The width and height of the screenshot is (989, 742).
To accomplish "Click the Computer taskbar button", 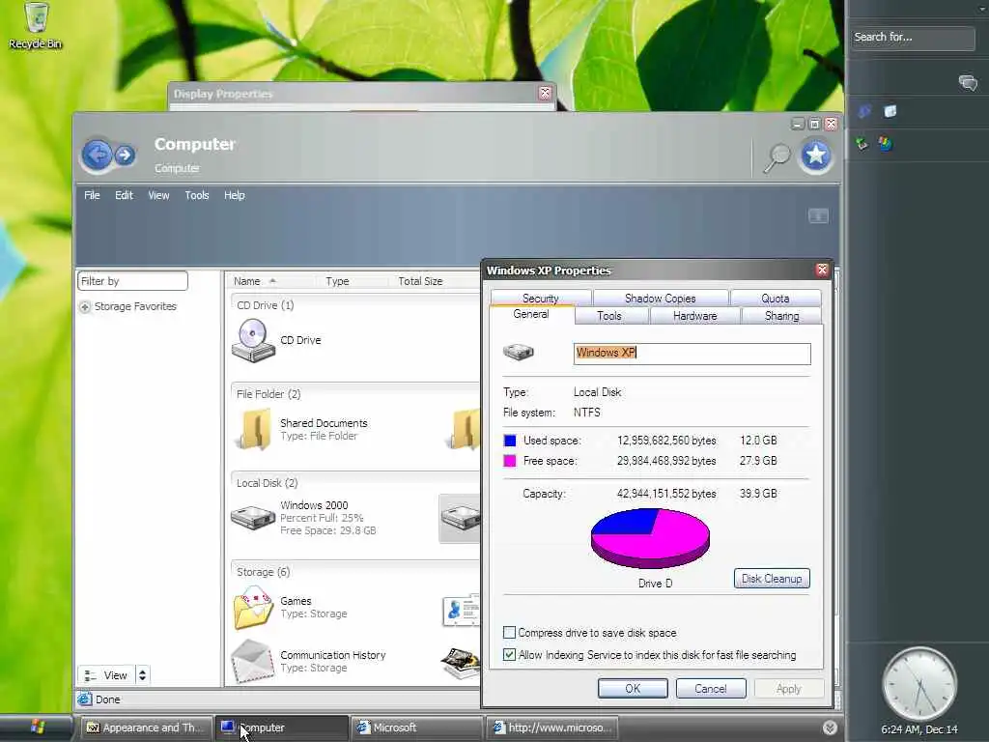I will point(281,728).
